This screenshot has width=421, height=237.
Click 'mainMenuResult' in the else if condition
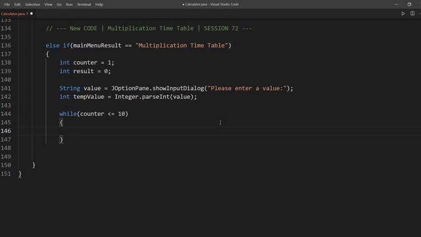click(97, 45)
